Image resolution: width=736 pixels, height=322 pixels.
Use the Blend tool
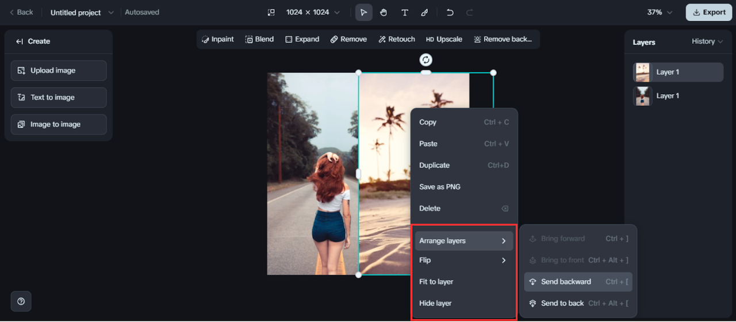coord(259,39)
